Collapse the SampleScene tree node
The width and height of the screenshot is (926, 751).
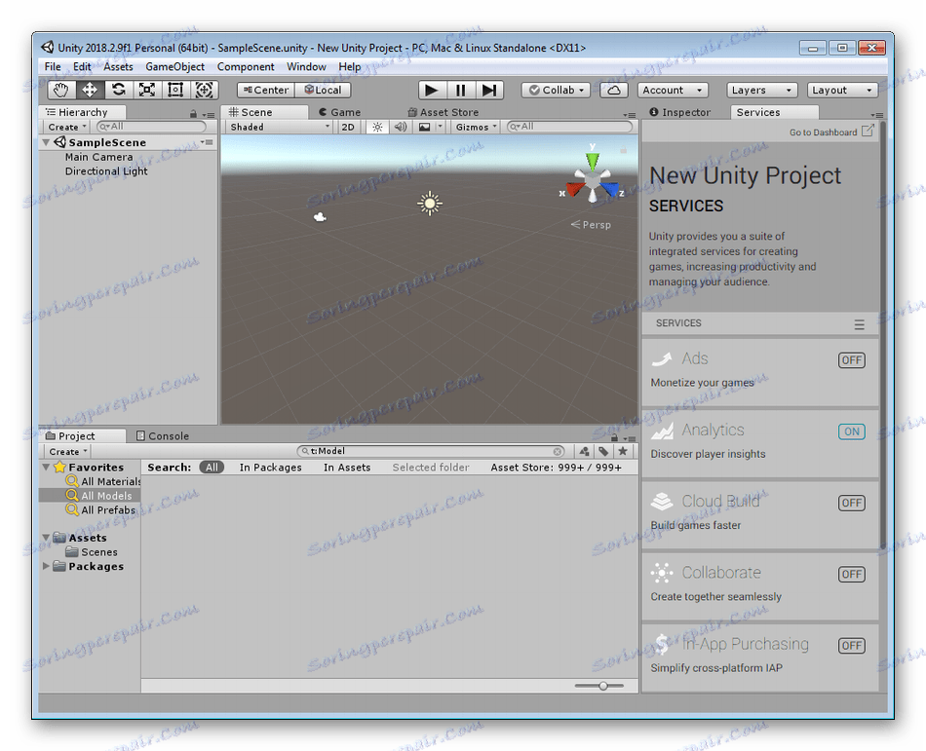(x=46, y=142)
